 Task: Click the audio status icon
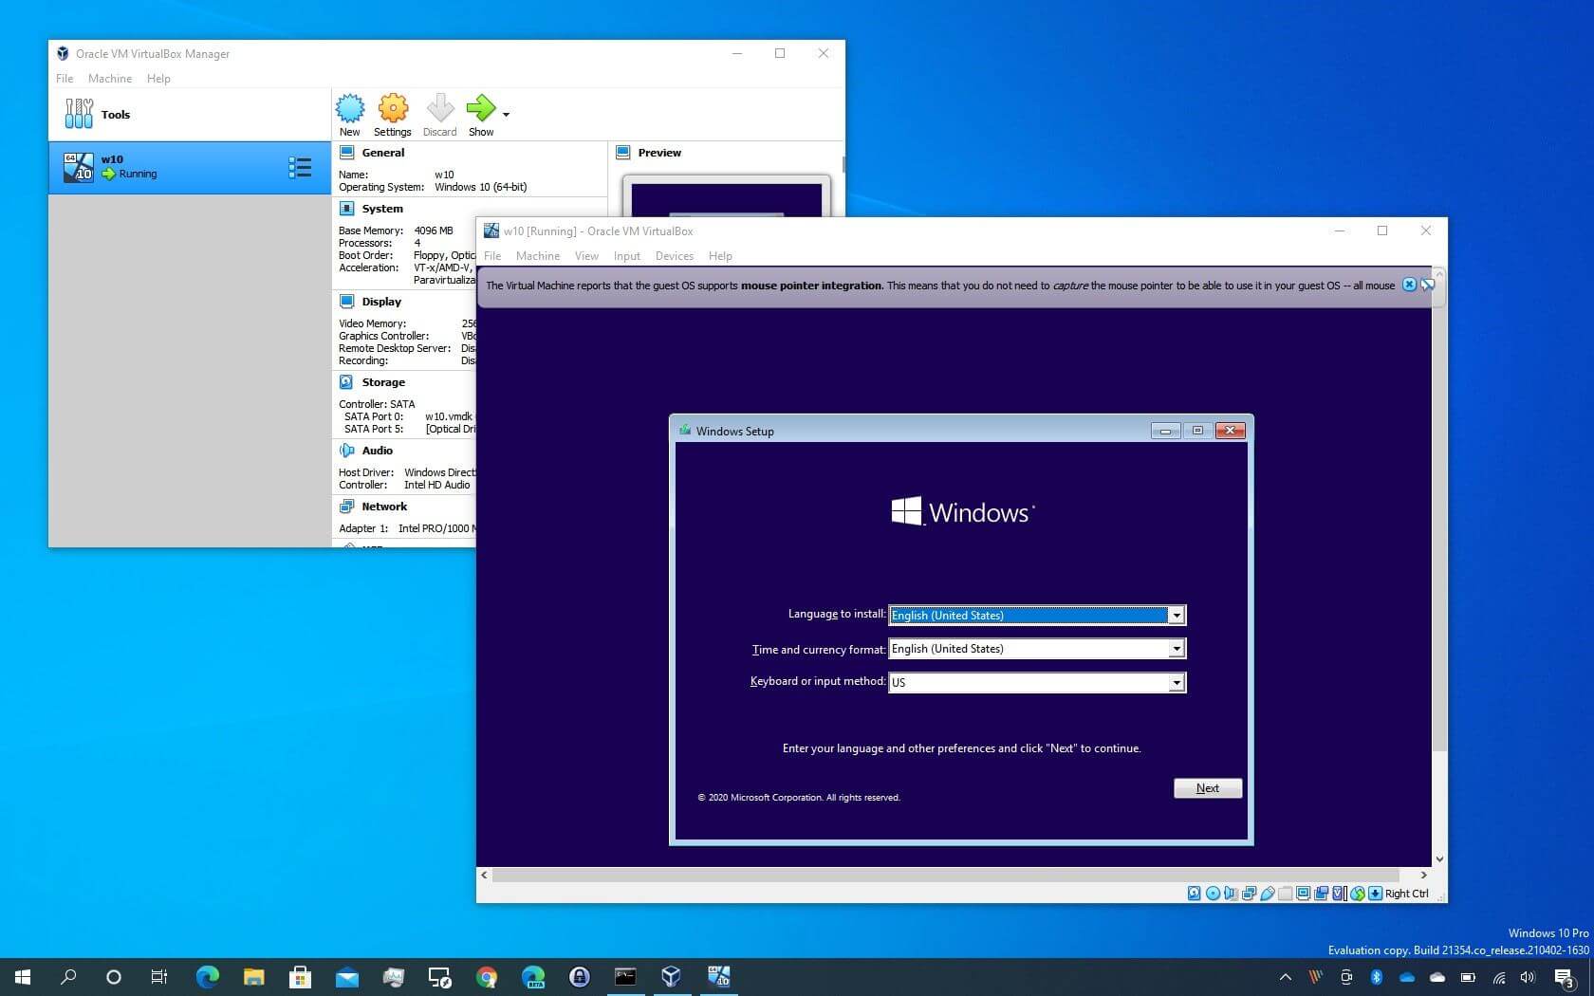click(x=1231, y=893)
